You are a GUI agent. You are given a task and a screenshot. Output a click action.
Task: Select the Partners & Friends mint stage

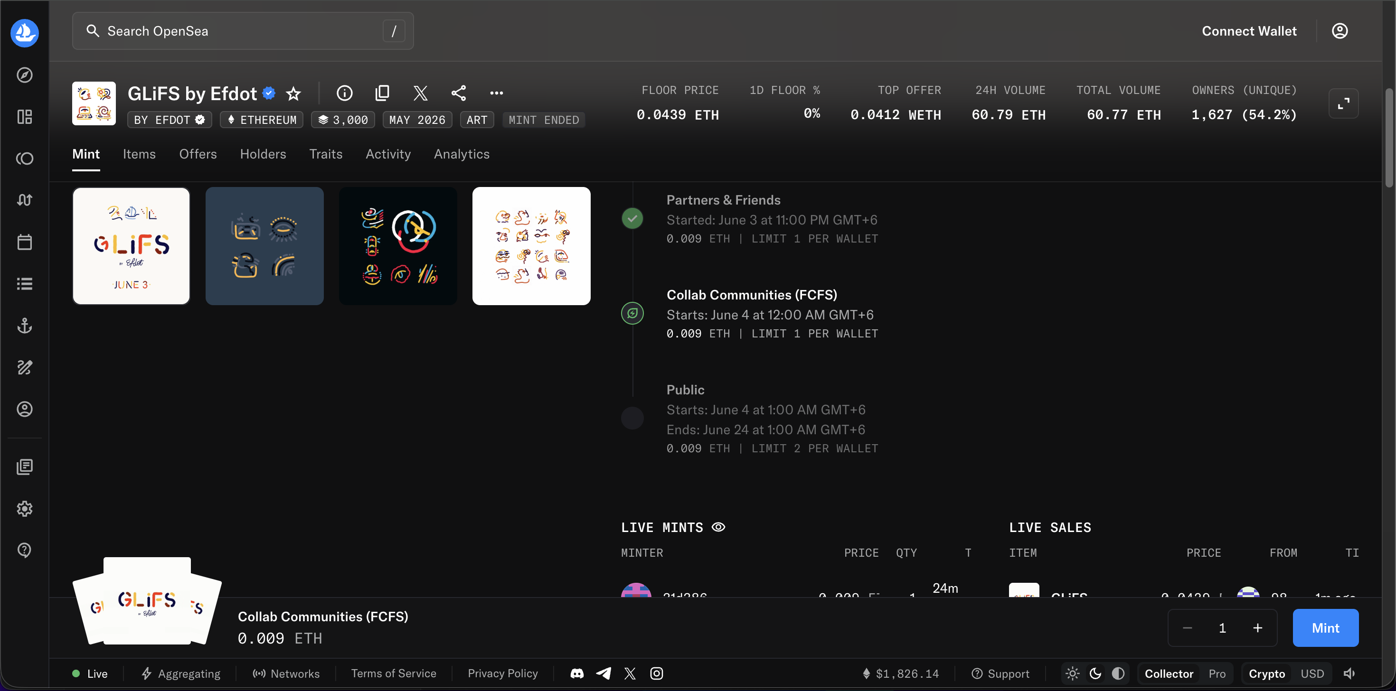(632, 218)
